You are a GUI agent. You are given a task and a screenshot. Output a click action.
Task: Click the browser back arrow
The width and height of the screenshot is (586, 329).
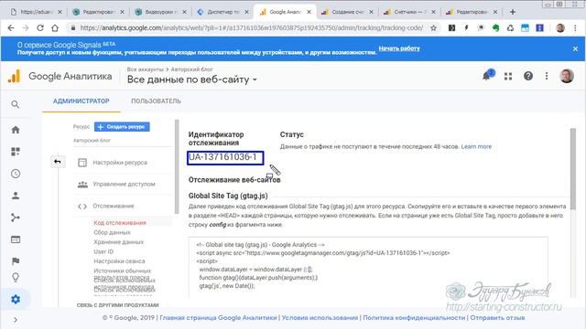(11, 28)
